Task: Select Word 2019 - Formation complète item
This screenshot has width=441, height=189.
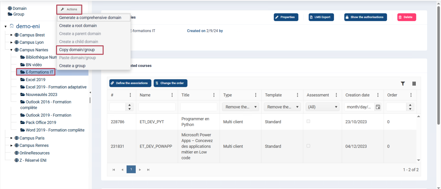Action: [x=55, y=130]
